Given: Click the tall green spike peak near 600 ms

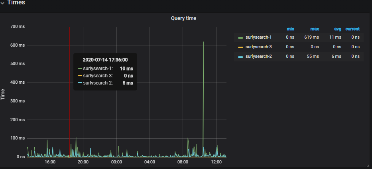Looking at the screenshot, I should [203, 42].
